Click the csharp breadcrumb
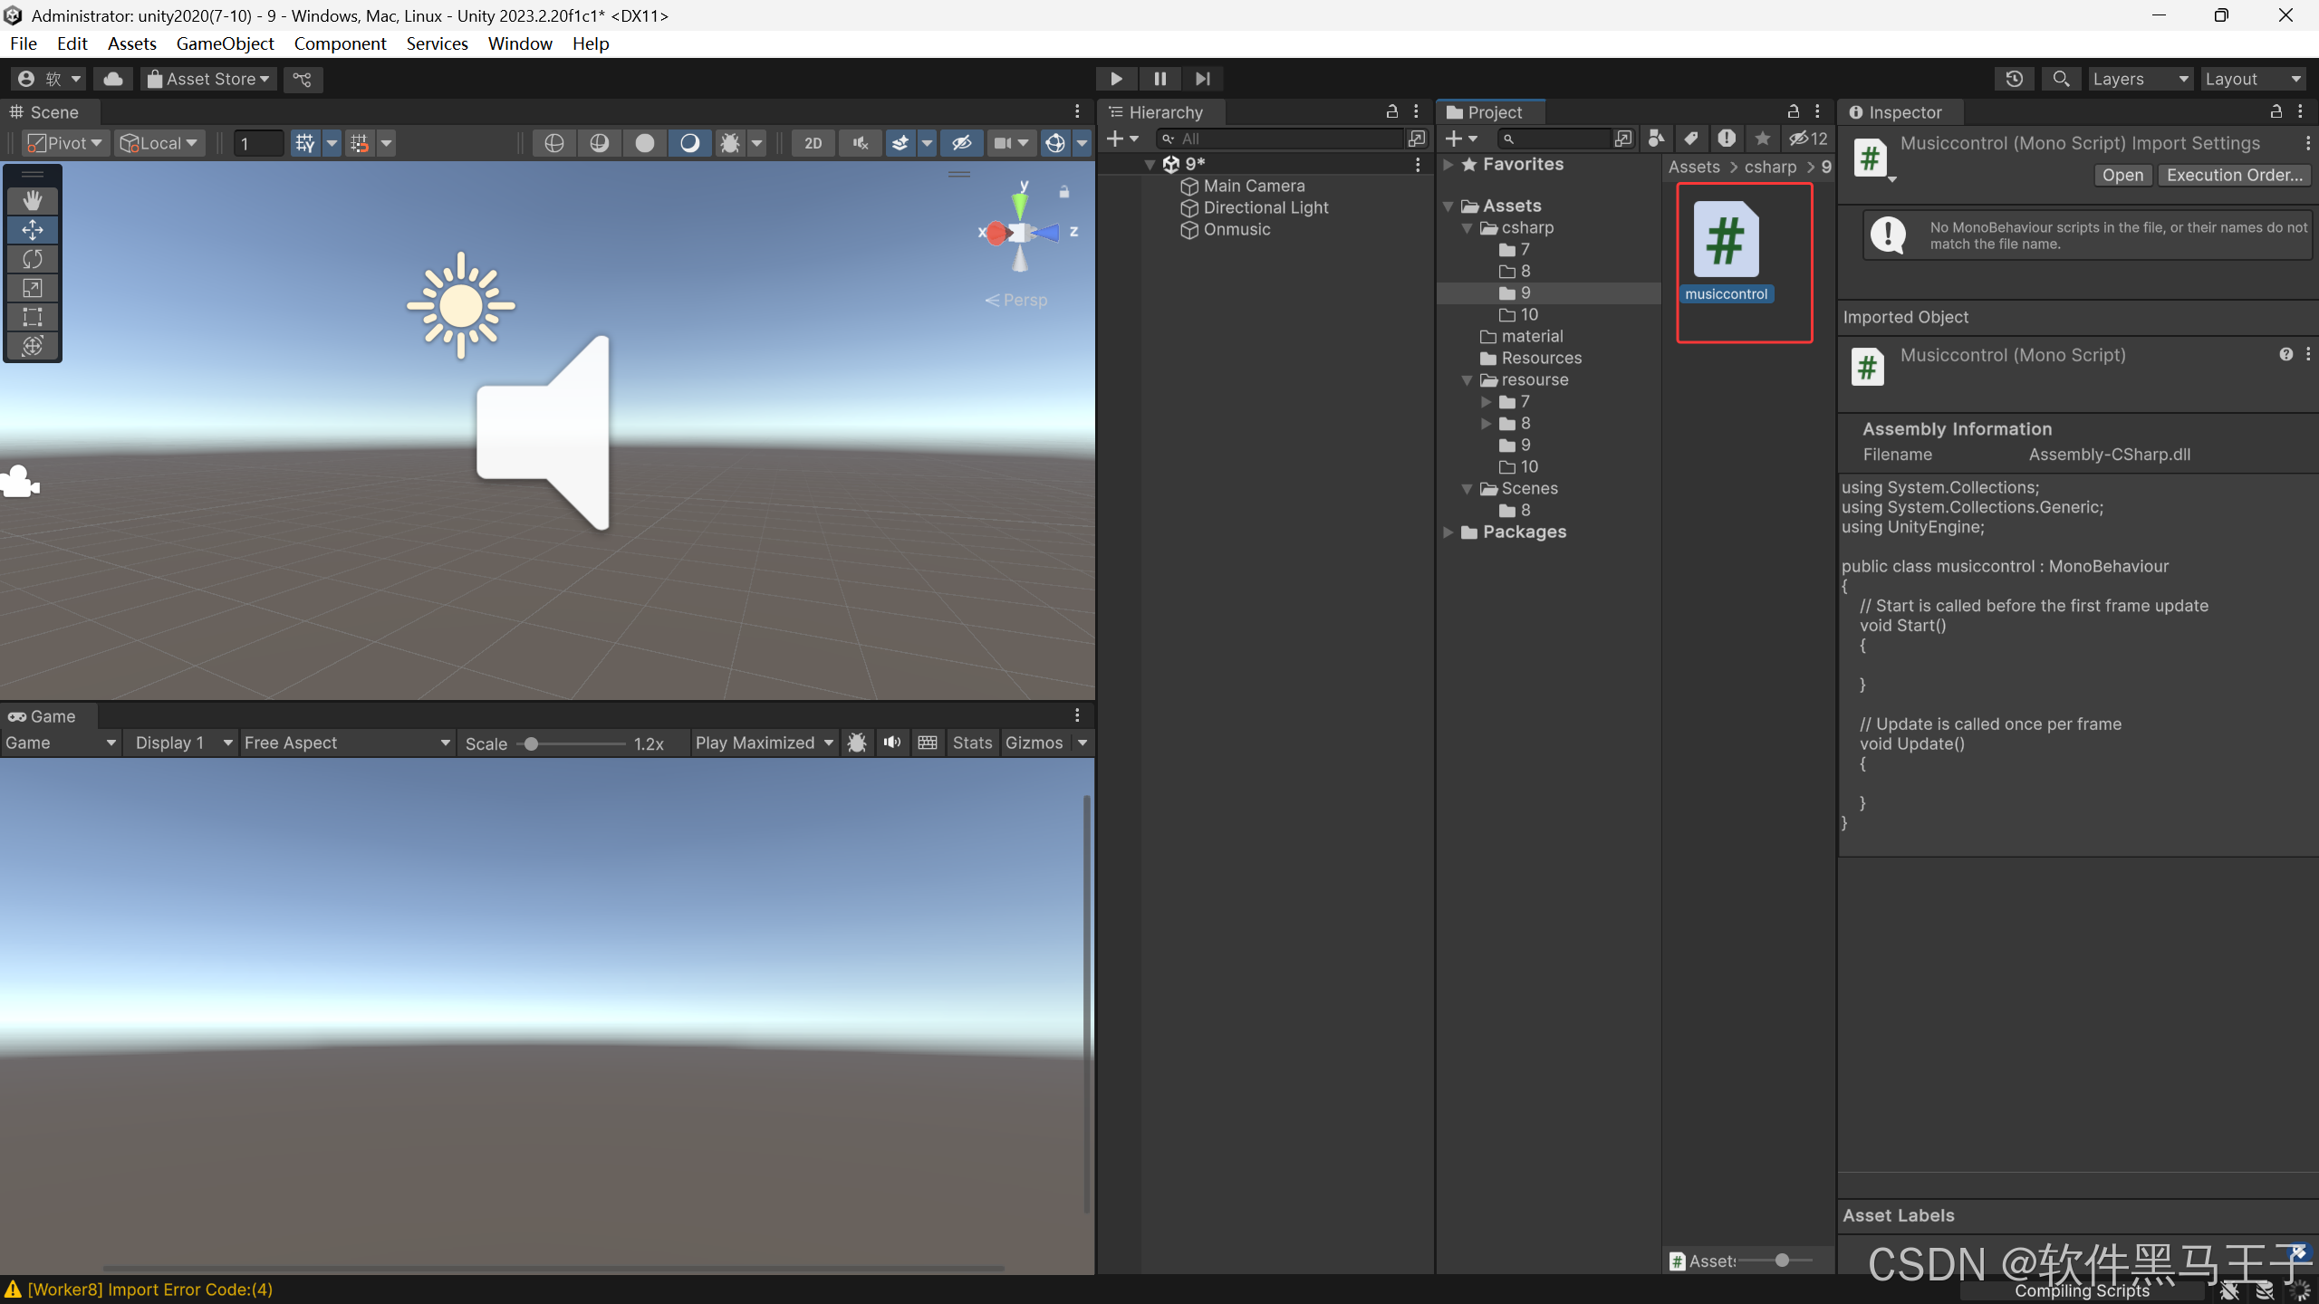Screen dimensions: 2319x1304 point(1770,167)
